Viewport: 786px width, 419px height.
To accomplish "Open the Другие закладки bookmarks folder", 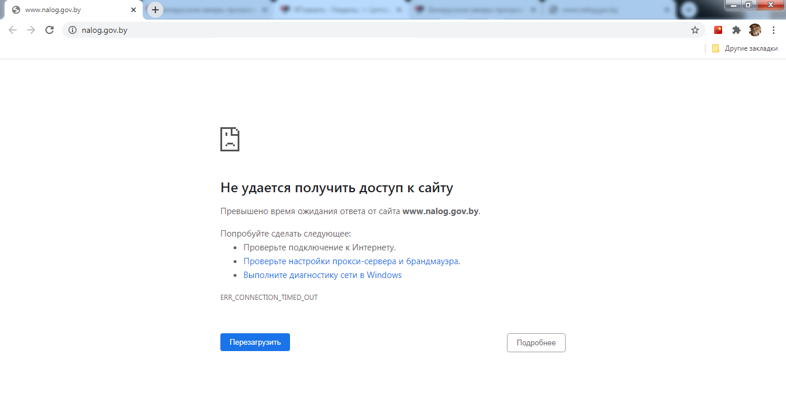I will click(745, 48).
